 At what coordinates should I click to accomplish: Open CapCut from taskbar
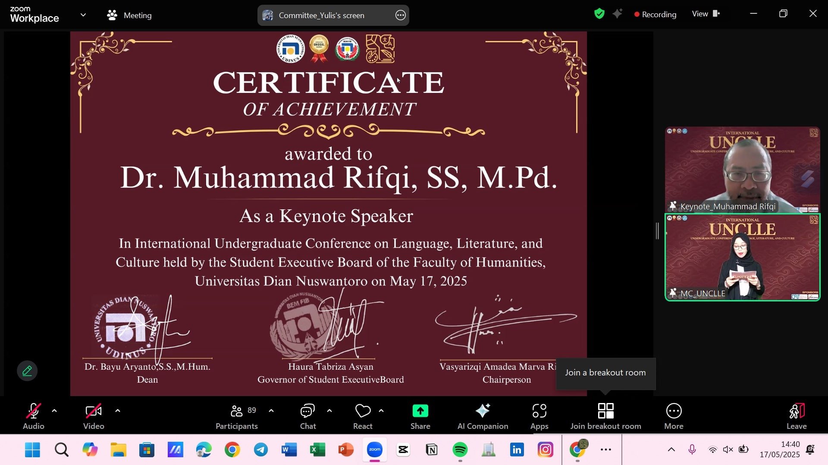coord(403,450)
